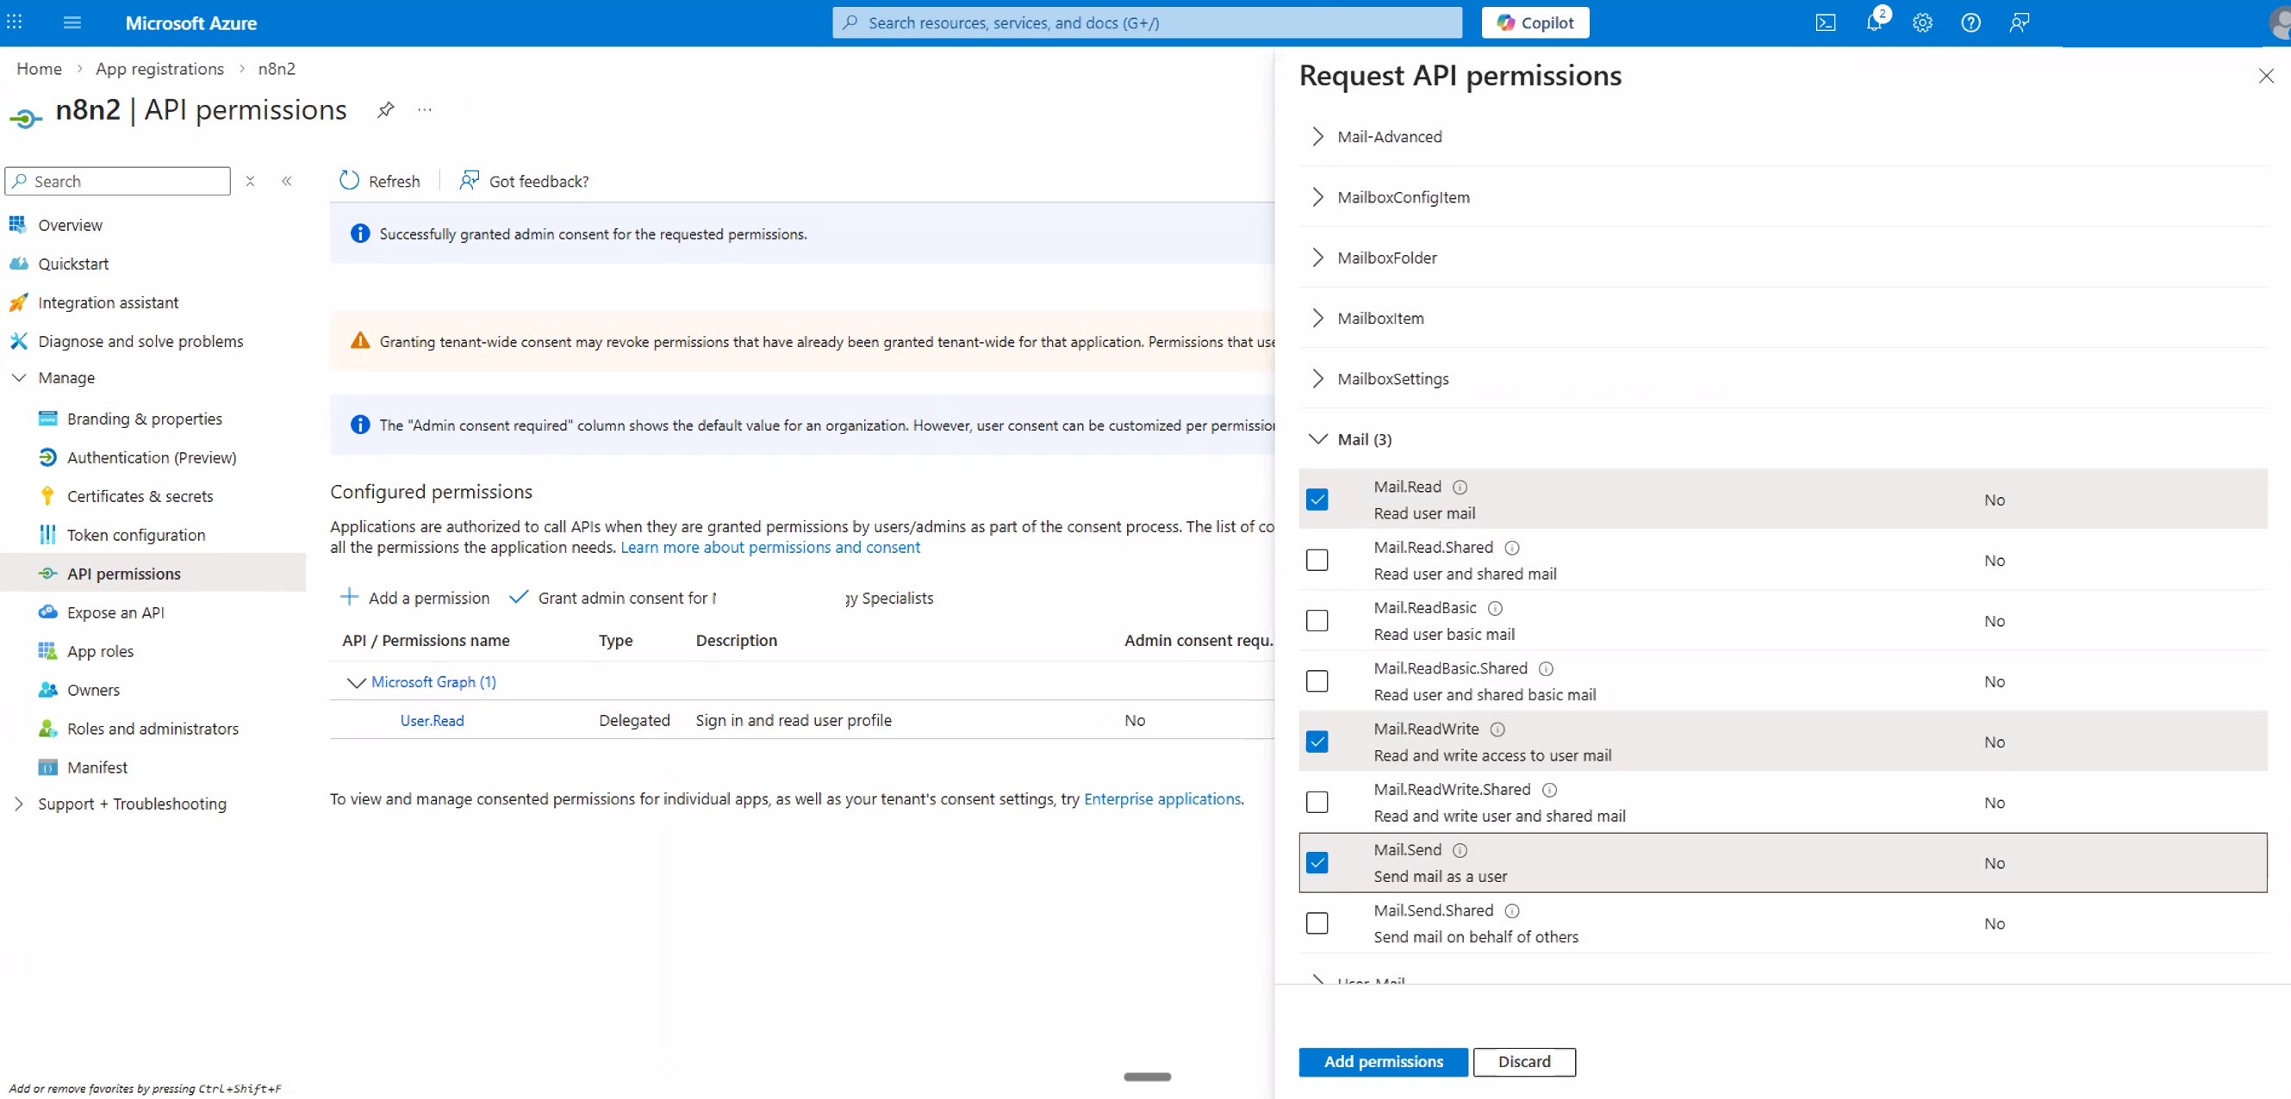
Task: Expand the MailboxSettings permission group
Action: click(x=1317, y=378)
